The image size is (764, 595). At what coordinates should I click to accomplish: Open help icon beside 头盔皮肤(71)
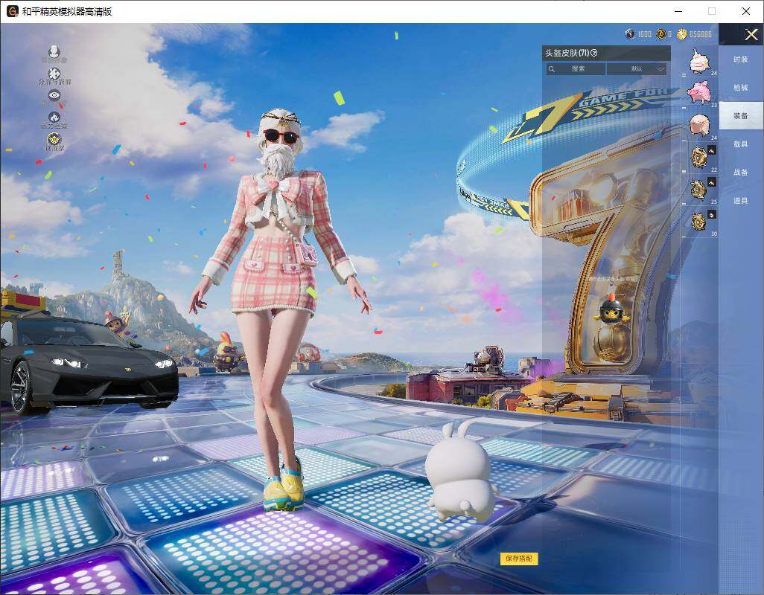pos(594,53)
